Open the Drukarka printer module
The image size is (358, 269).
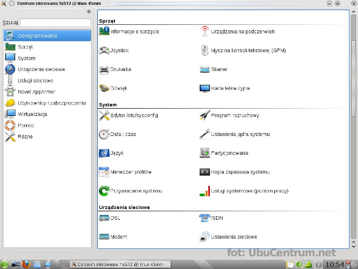(x=115, y=69)
